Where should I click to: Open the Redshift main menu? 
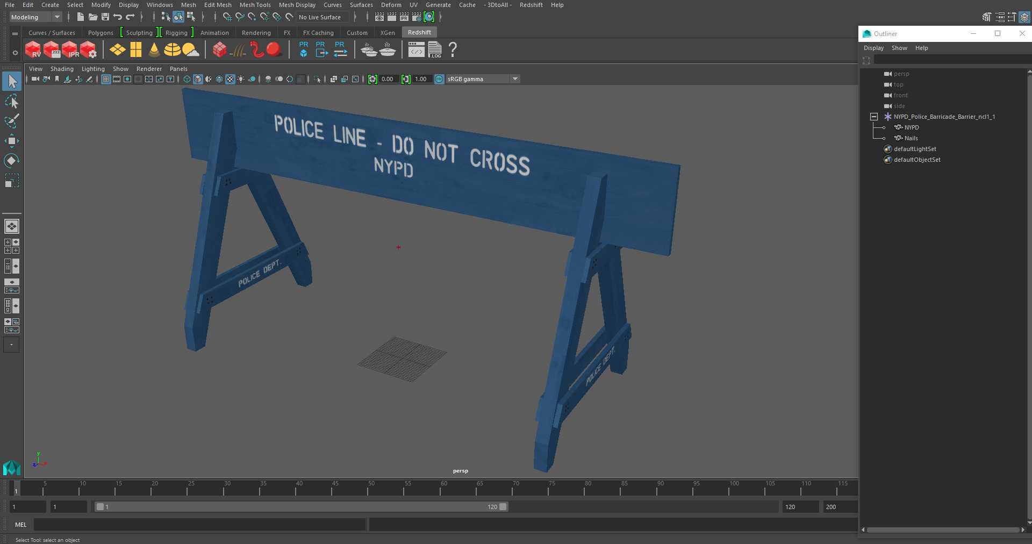(531, 5)
